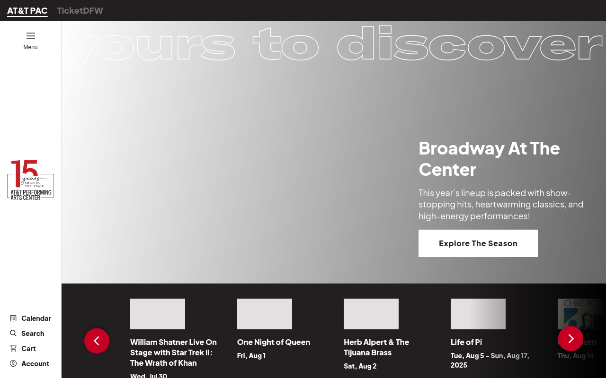Click the Life of Pi thumbnail

[478, 314]
